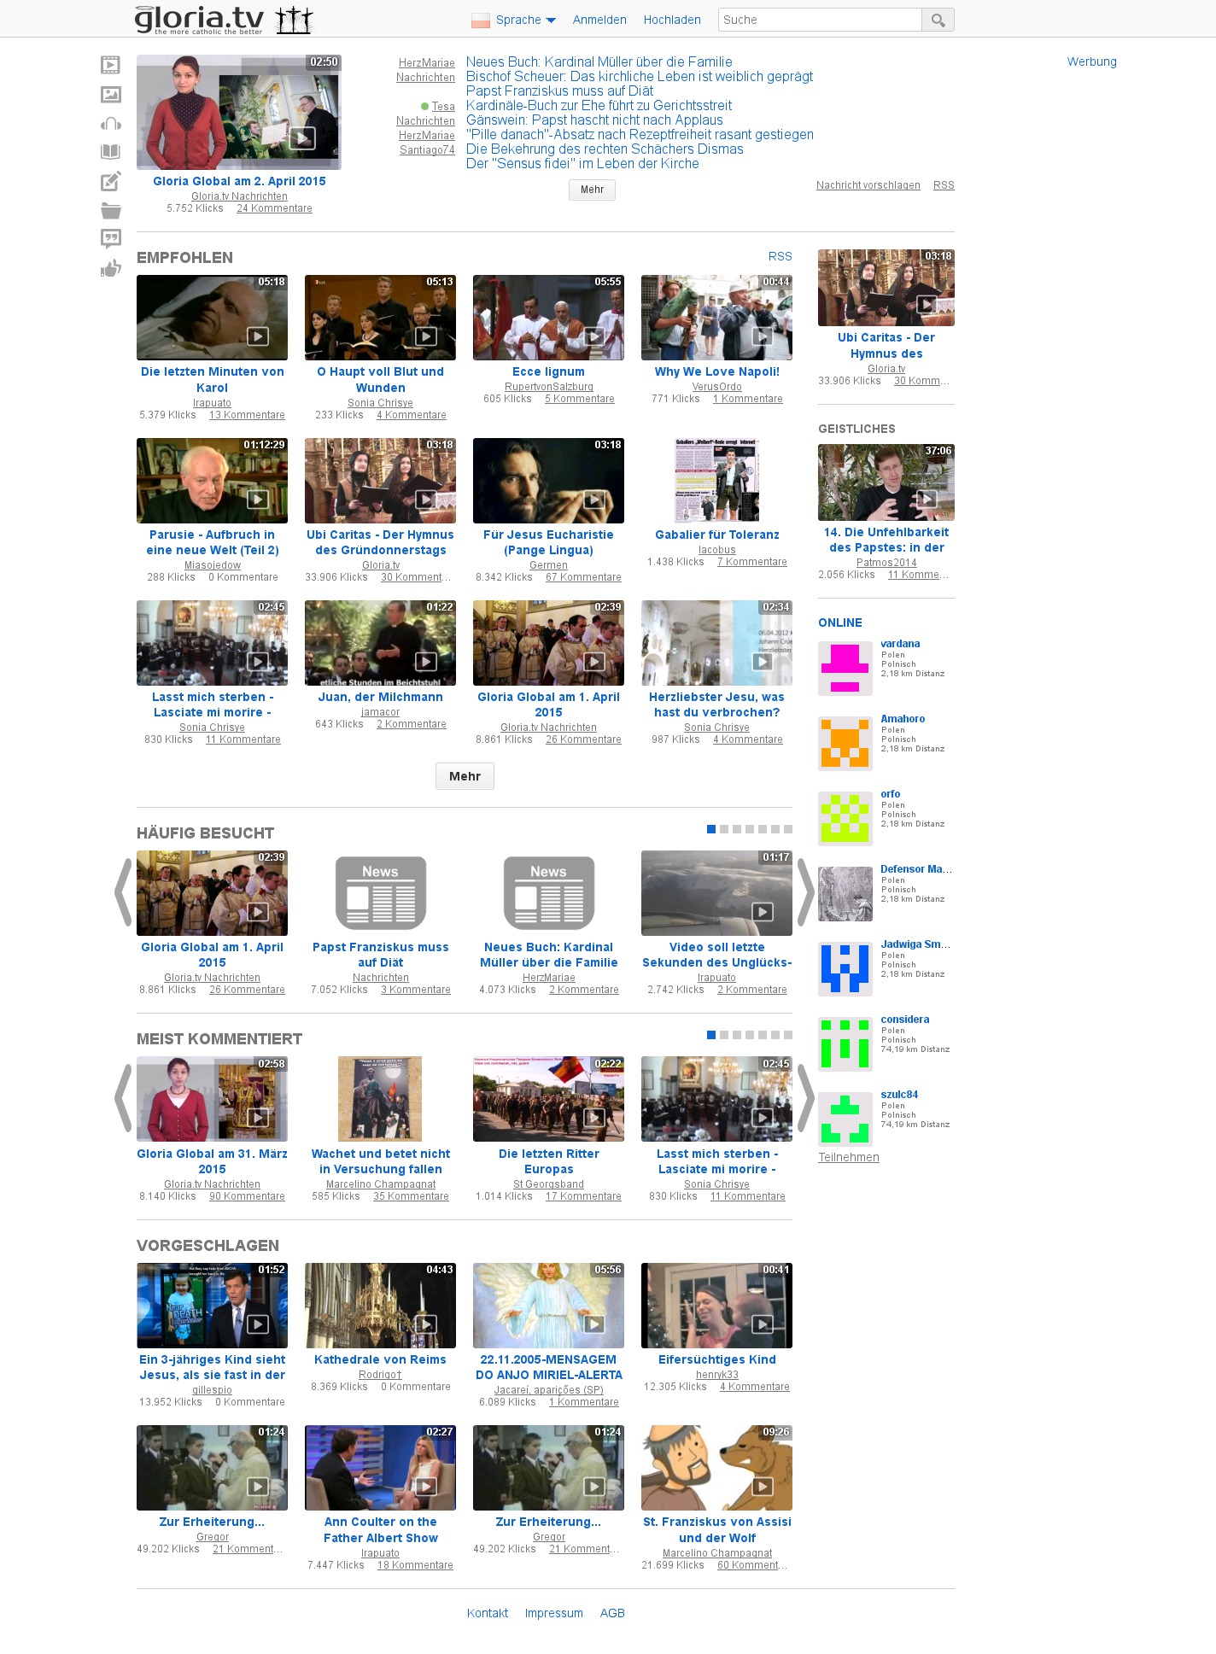Open title 'Ann Coulter on the Father Albert Show'

coord(381,1529)
